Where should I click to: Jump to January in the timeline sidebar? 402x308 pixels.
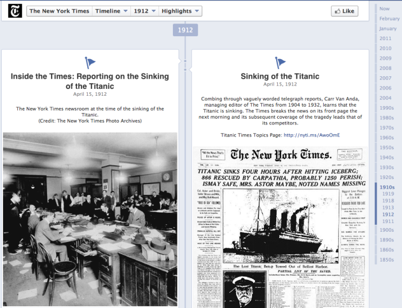388,29
